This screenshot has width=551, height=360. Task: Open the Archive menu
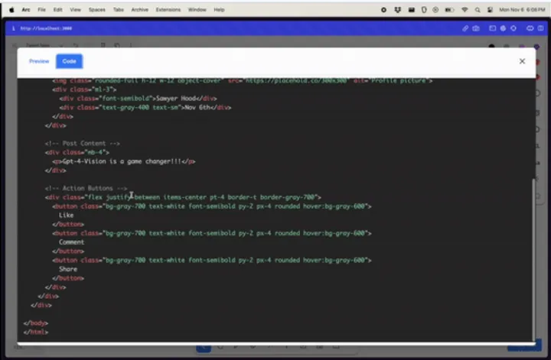pyautogui.click(x=140, y=10)
